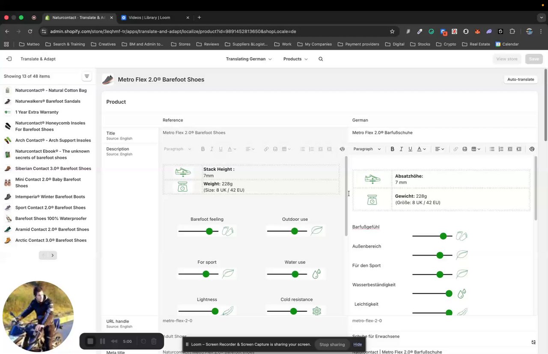Toggle underline in the German description toolbar
This screenshot has width=548, height=354.
point(410,149)
